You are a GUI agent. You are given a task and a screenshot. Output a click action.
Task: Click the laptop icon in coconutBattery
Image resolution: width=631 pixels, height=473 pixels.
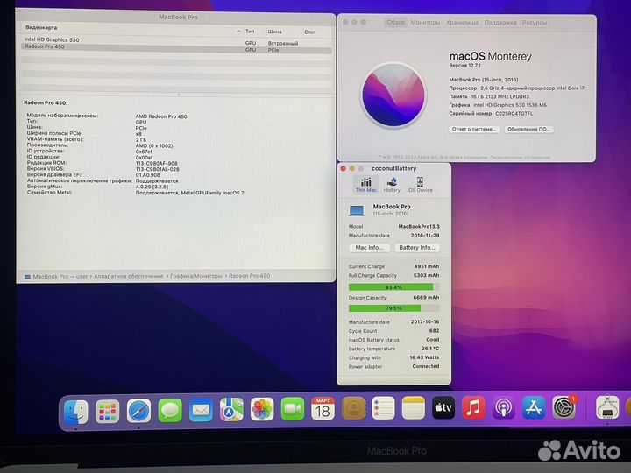(357, 210)
